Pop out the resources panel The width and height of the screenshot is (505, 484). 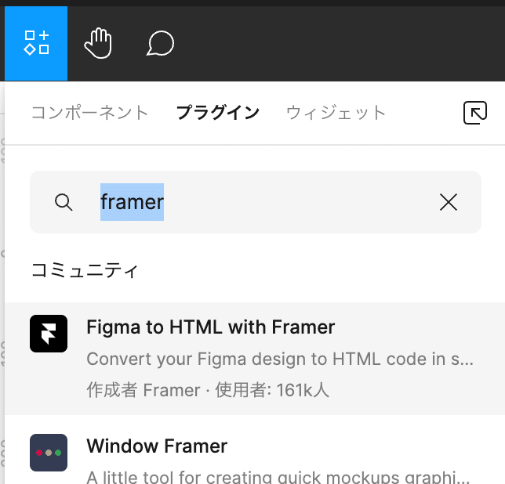tap(475, 113)
